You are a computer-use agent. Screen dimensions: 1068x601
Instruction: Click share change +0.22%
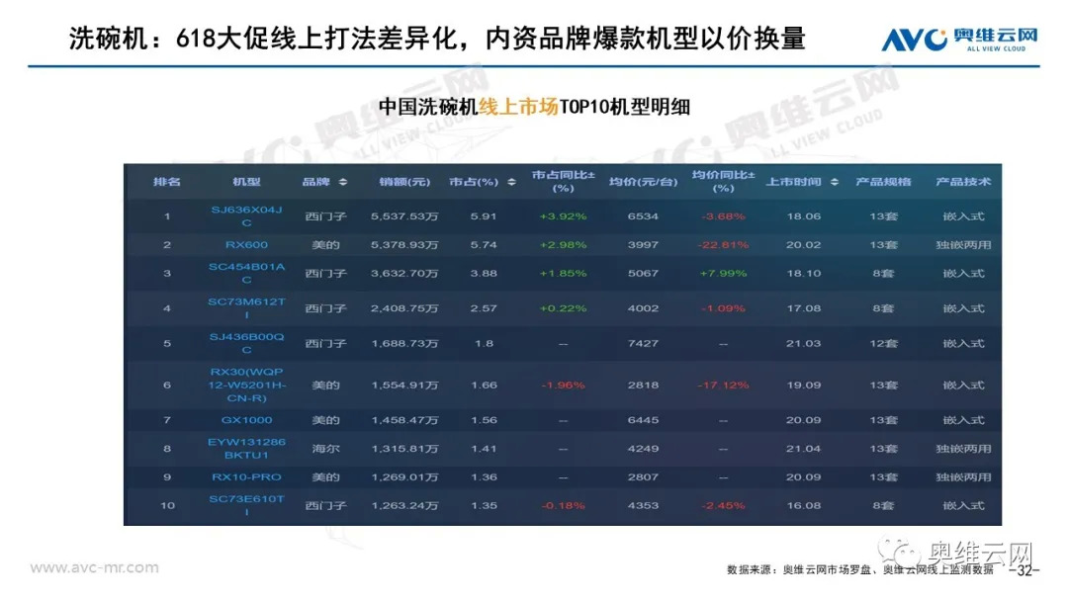pyautogui.click(x=564, y=308)
